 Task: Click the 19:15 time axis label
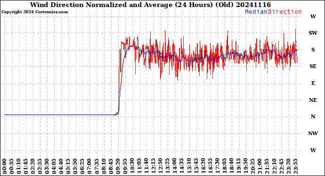point(238,166)
